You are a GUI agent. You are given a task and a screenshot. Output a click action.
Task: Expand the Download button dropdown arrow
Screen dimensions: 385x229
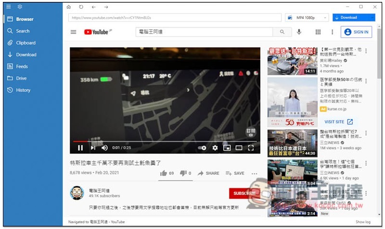pyautogui.click(x=372, y=18)
